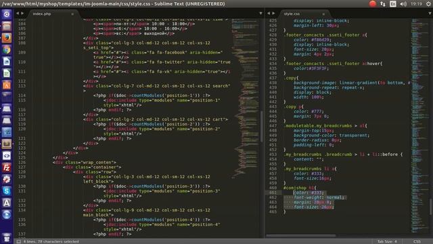Open the letter A dock icon
Screen dimensions: 433x244
7,203
